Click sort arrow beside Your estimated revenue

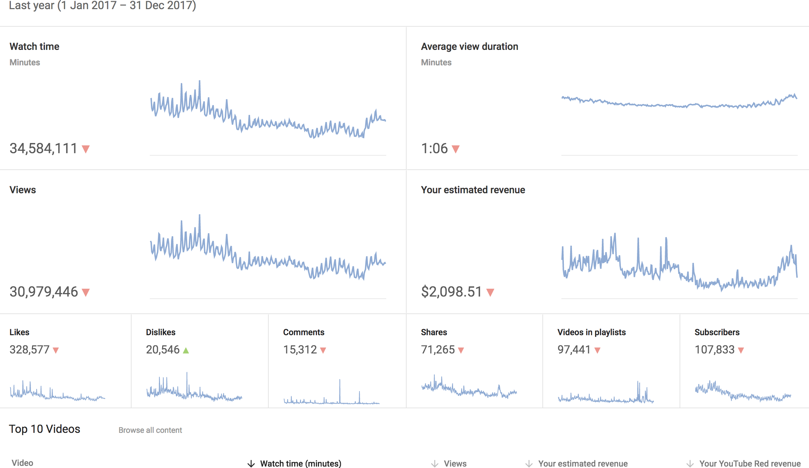click(529, 464)
